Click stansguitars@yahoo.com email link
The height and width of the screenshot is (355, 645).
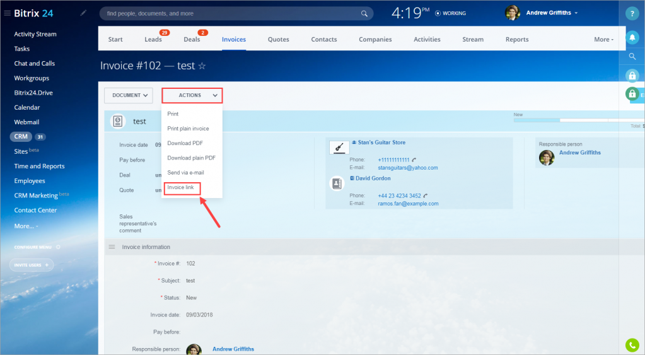pyautogui.click(x=408, y=168)
